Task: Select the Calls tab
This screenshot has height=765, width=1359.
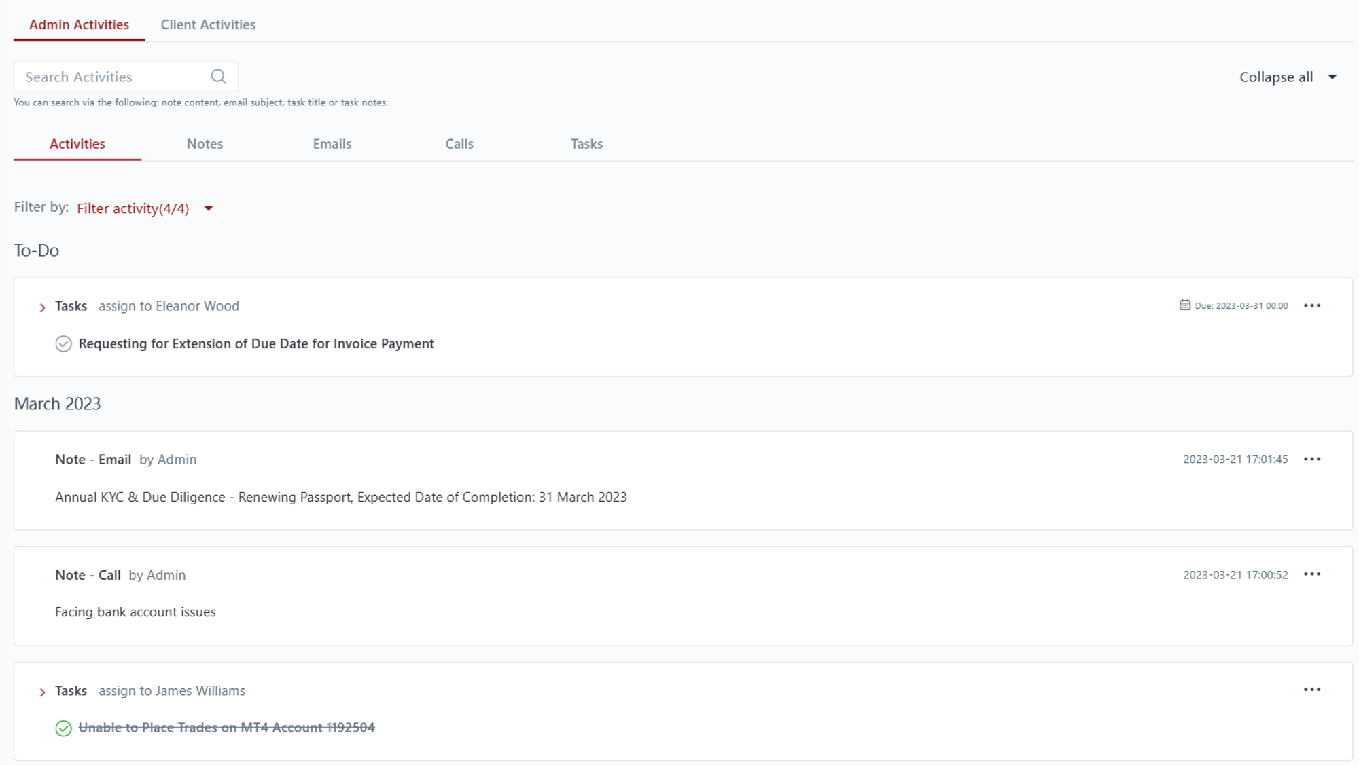Action: [459, 144]
